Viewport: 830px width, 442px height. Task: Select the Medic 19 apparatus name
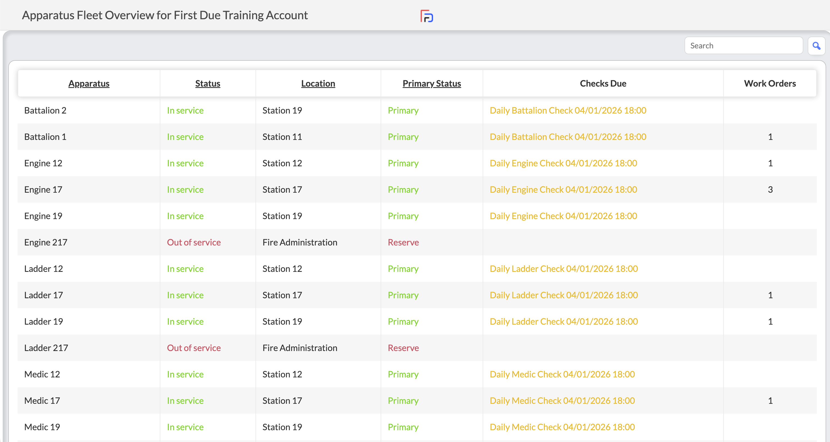coord(42,427)
